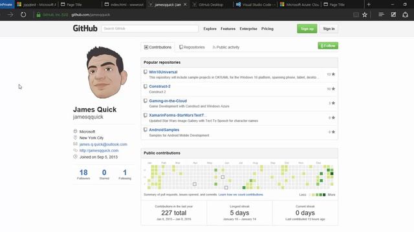Screen dimensions: 414x232
Task: Click the share icon in browser toolbar
Action: click(406, 15)
